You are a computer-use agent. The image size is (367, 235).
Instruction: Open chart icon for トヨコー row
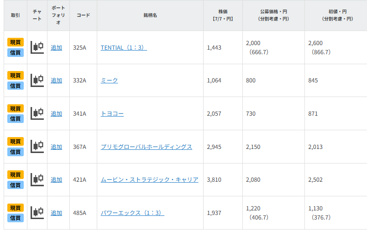(x=37, y=114)
